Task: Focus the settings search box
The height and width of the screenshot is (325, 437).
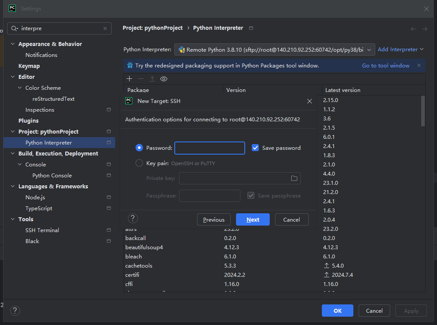Action: [x=60, y=28]
